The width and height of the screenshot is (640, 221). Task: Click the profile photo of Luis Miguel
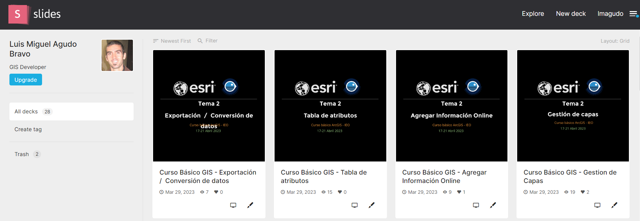(x=117, y=56)
